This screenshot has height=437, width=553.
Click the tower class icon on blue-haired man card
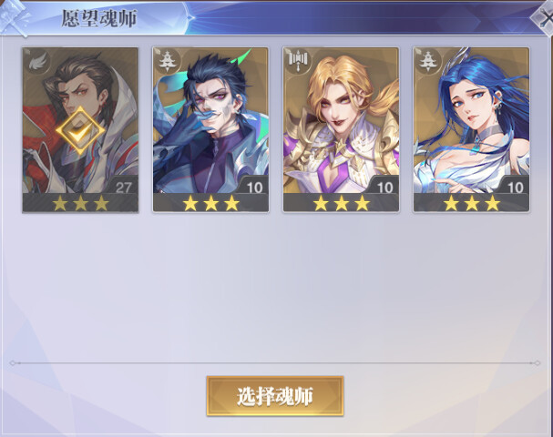coord(168,63)
